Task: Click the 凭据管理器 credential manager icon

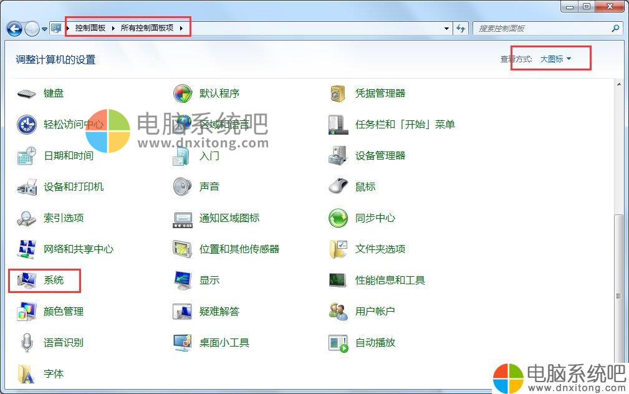Action: (x=337, y=94)
